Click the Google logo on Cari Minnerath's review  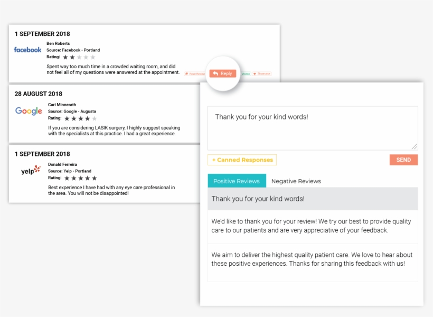[27, 111]
